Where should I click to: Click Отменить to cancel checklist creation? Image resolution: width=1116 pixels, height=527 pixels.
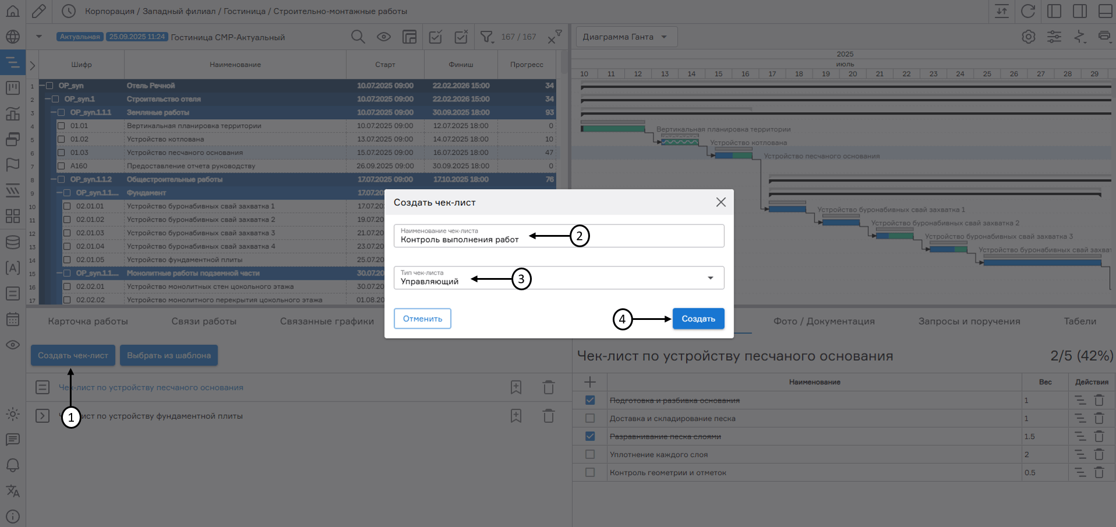[422, 319]
